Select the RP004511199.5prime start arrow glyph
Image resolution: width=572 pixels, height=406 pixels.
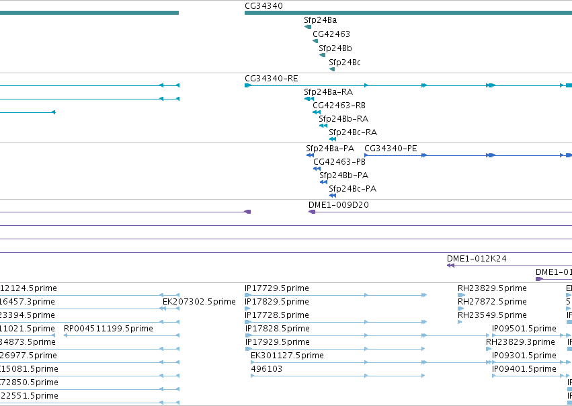(66, 335)
